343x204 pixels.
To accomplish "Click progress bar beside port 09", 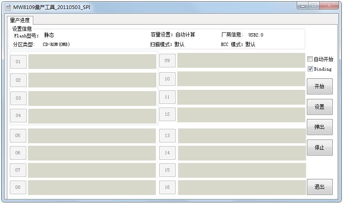I will coord(241,60).
